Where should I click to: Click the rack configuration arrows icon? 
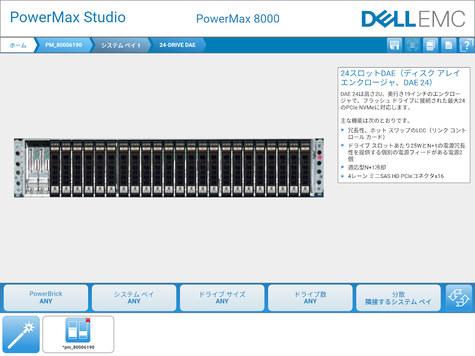413,45
